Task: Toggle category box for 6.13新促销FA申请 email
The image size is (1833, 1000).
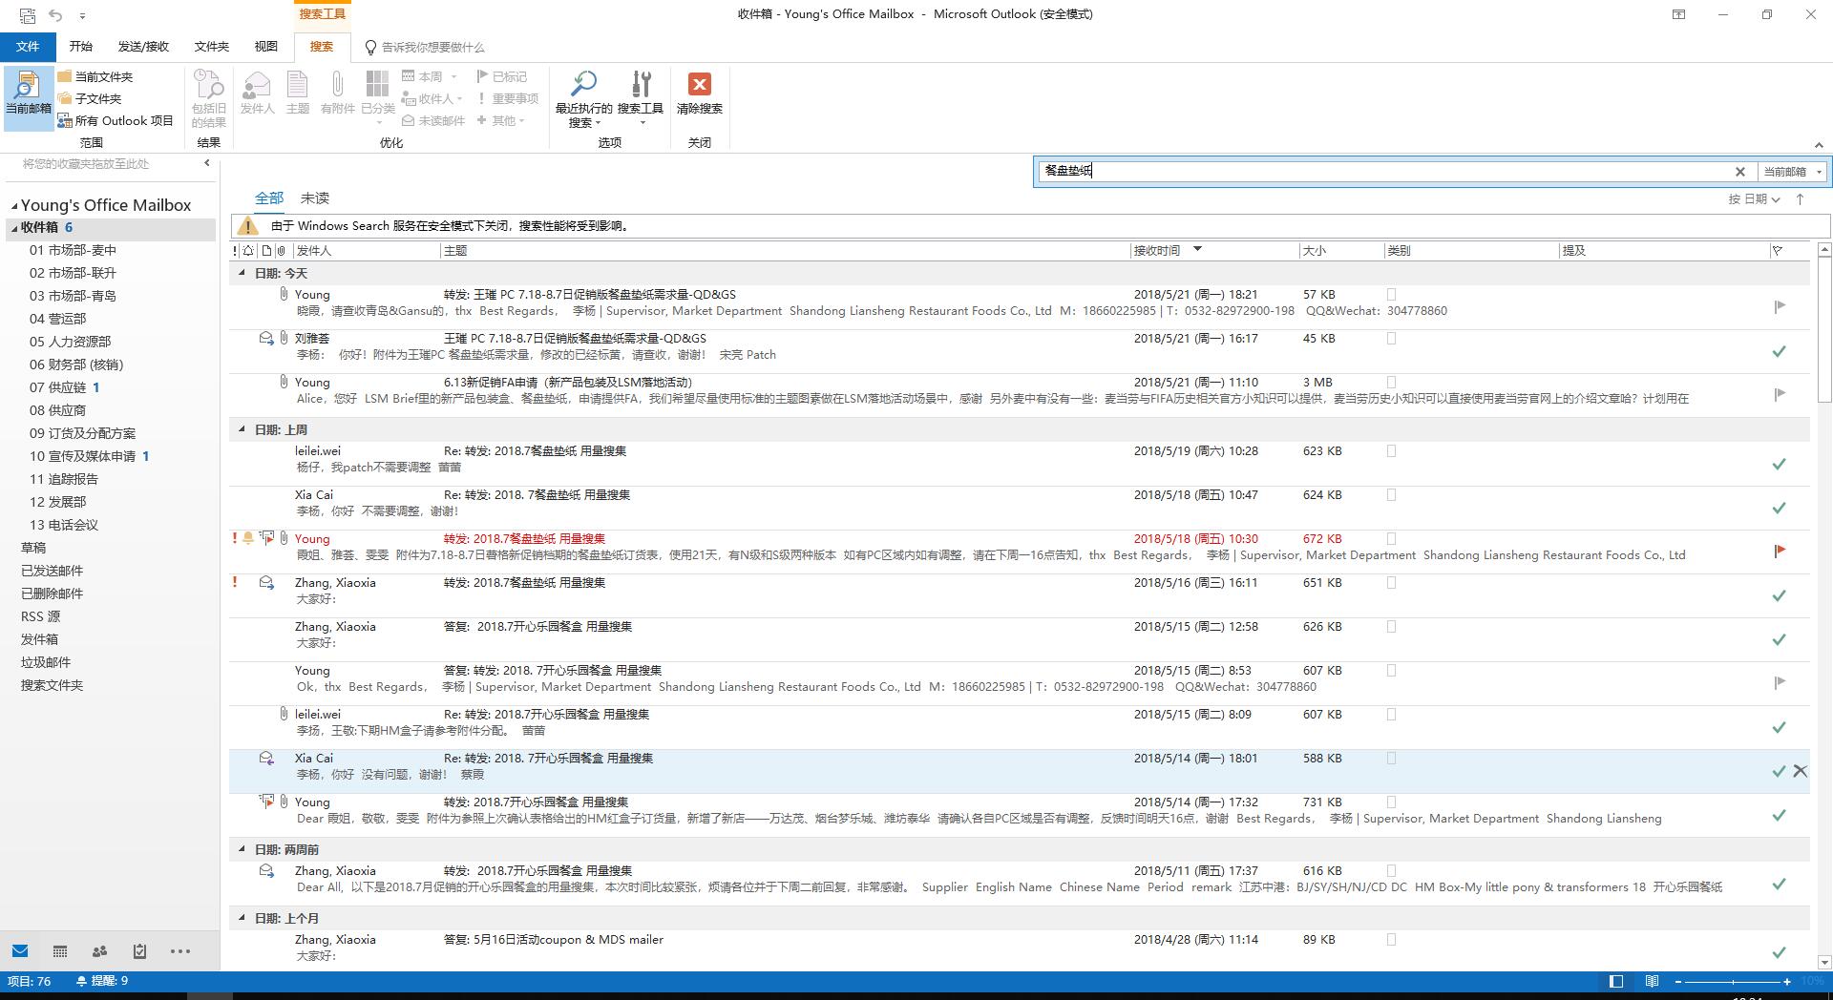Action: (1391, 383)
